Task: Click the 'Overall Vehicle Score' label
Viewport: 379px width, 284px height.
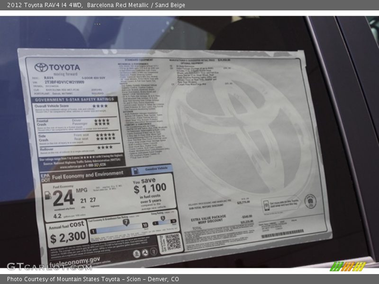Action: [52, 106]
